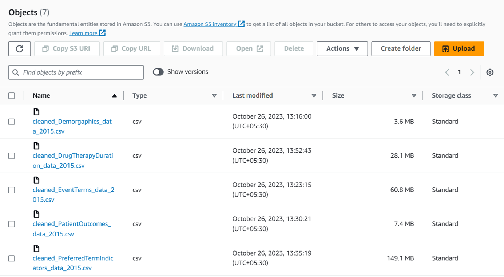Screen dimensions: 504x277
Task: Click the refresh objects icon
Action: [x=19, y=48]
